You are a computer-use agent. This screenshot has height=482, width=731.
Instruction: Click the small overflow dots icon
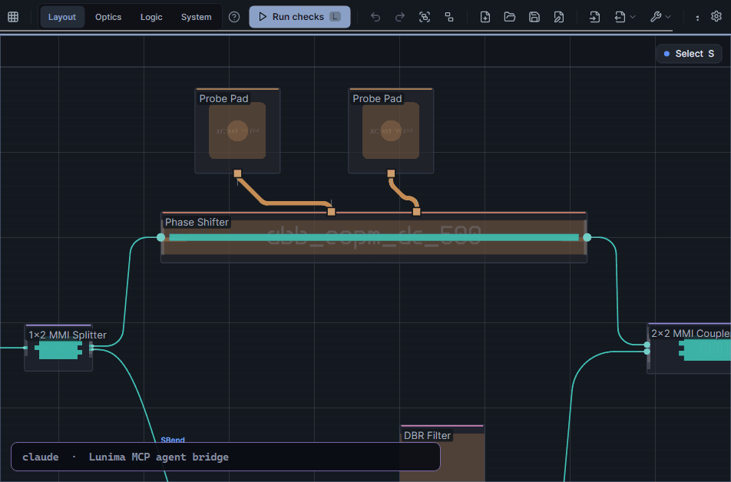click(x=697, y=18)
